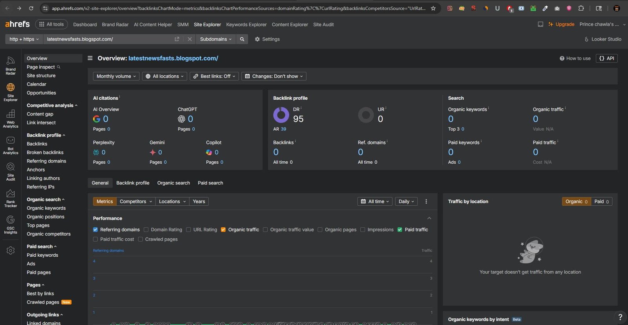The image size is (628, 325).
Task: Click the monitor icon beside Upgrade
Action: pos(540,24)
